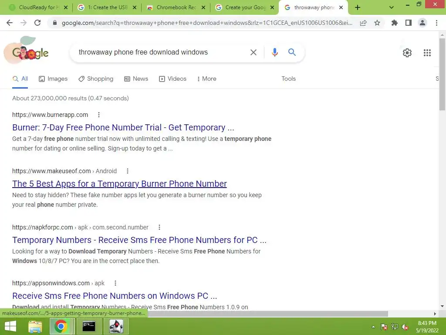This screenshot has height=335, width=446.
Task: Open The 5 Best Apps for Burner Number
Action: coord(119,184)
